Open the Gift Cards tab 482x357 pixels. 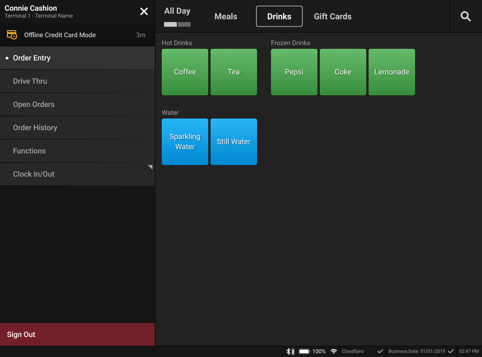tap(332, 16)
